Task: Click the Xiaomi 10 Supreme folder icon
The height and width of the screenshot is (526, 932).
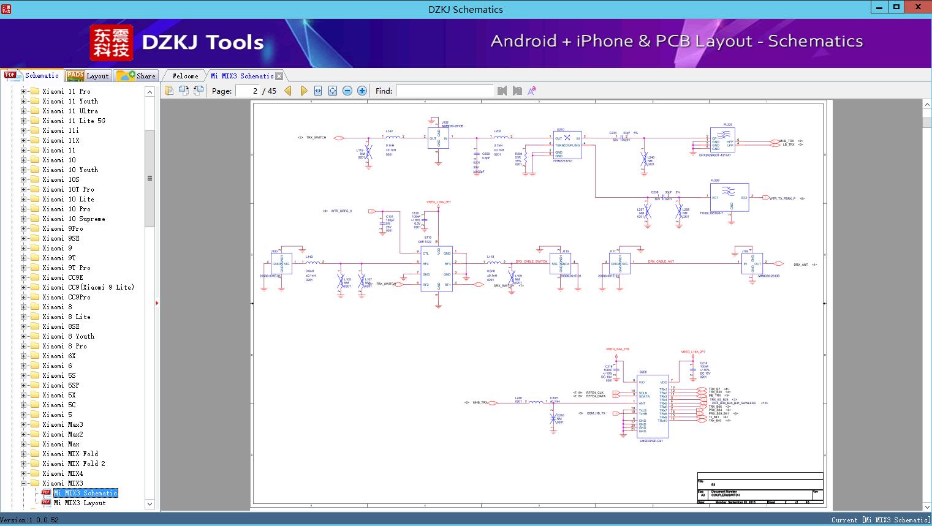Action: pyautogui.click(x=35, y=219)
